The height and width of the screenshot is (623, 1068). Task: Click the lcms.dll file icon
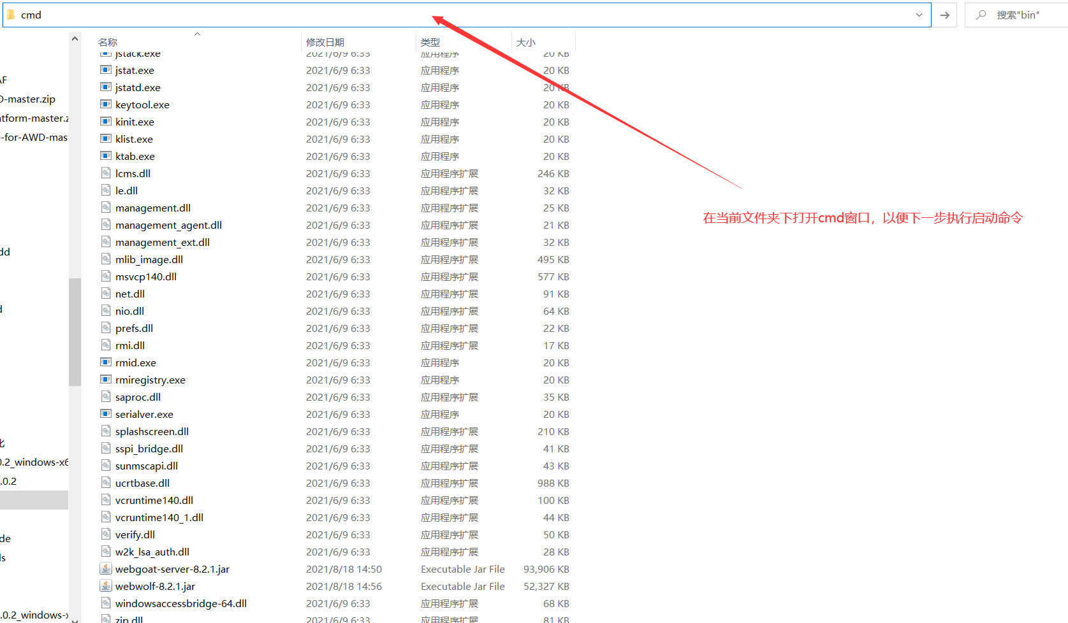click(106, 173)
